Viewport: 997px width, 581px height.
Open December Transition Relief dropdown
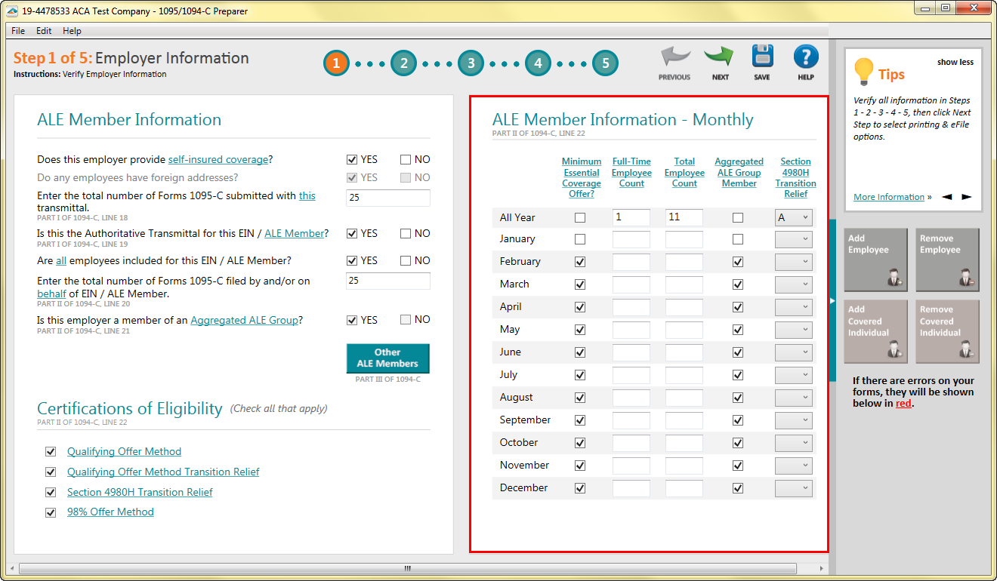pyautogui.click(x=794, y=488)
